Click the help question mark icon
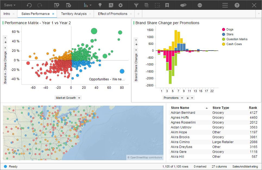262x170 pixels. 237,5
